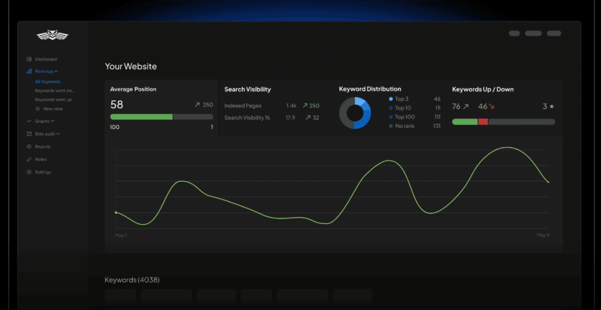This screenshot has width=601, height=310.
Task: Expand the Site audit submenu chevron
Action: (x=58, y=134)
